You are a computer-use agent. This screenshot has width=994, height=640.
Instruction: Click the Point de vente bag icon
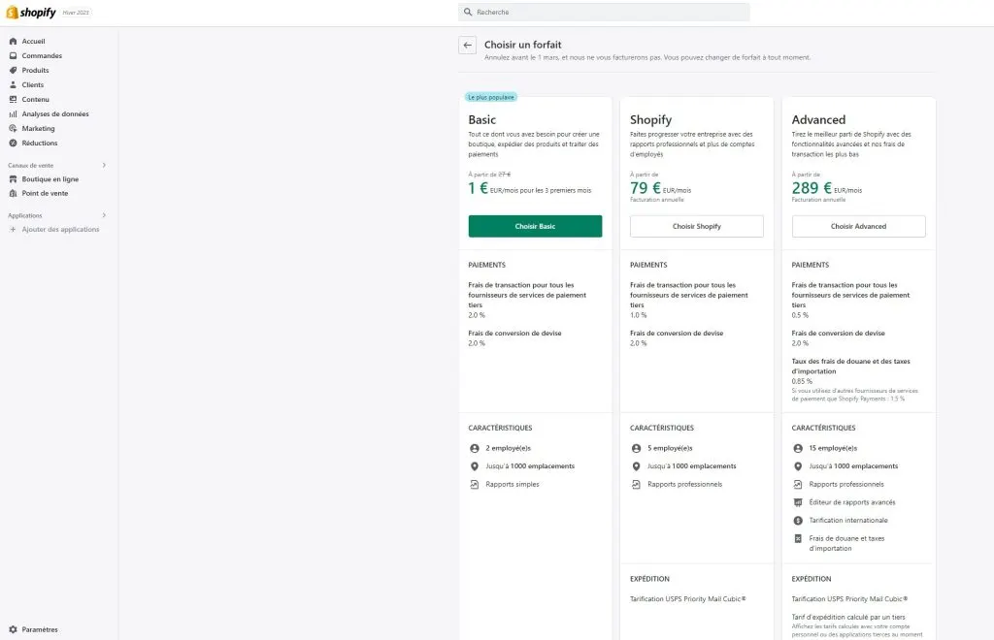tap(13, 193)
